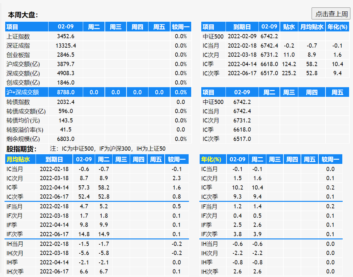
Task: Click the 股指期货 section heading
Action: 22,149
